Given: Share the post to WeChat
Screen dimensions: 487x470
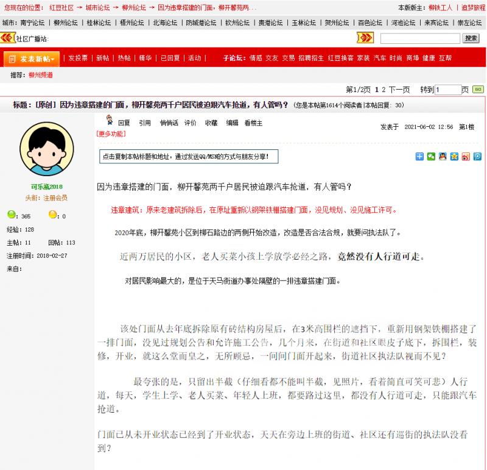Looking at the screenshot, I should (x=430, y=157).
